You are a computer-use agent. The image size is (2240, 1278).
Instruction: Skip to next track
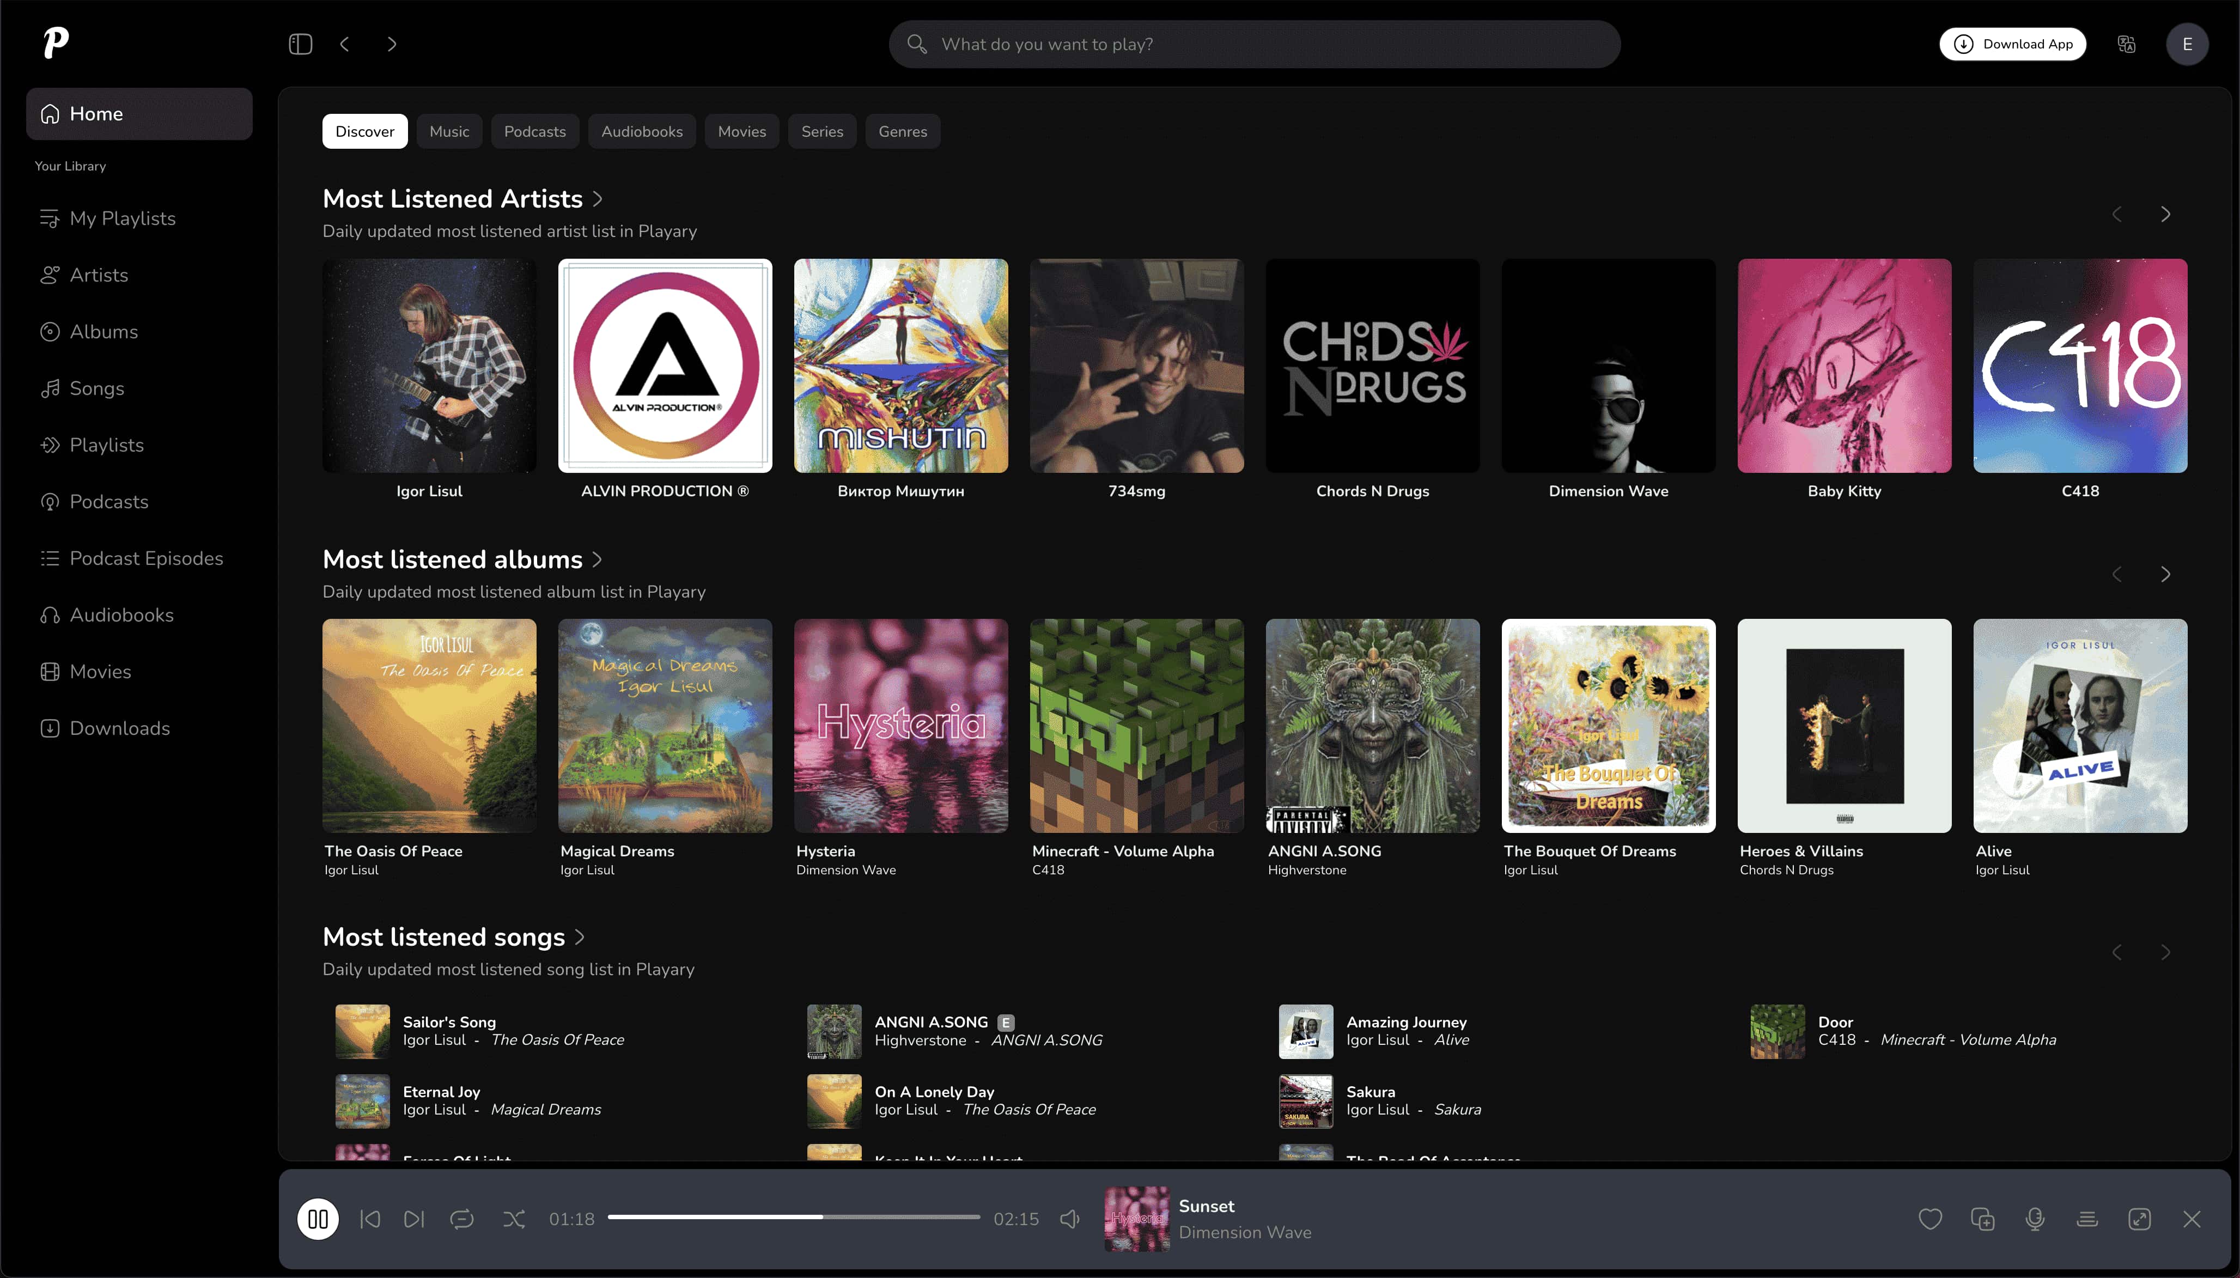pos(413,1219)
